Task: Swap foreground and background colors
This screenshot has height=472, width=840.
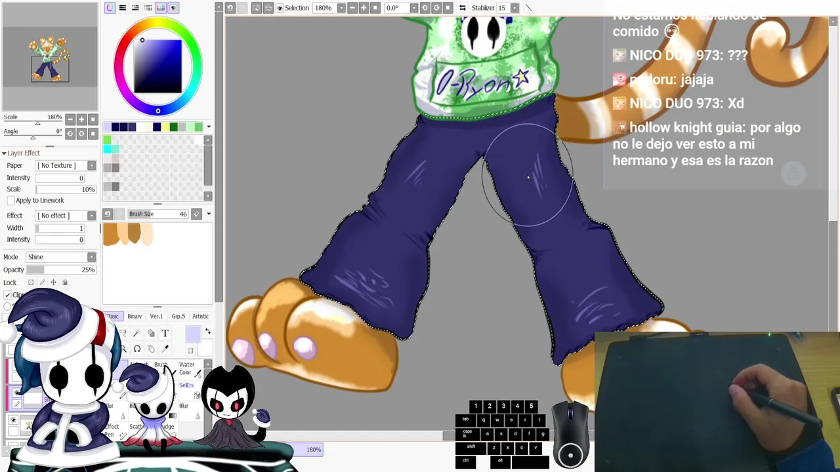Action: coord(207,332)
